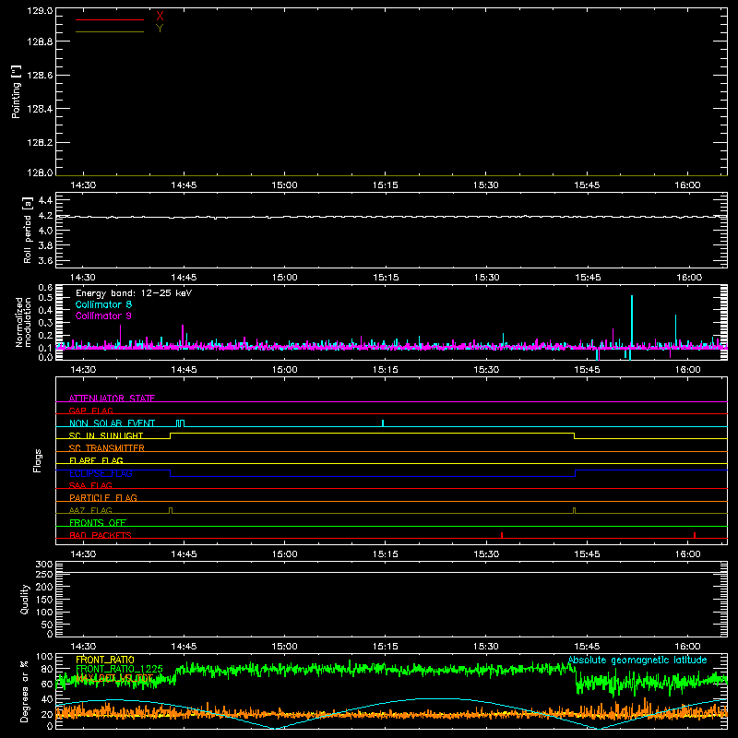Click the green FRONTS_OFF label

point(98,522)
